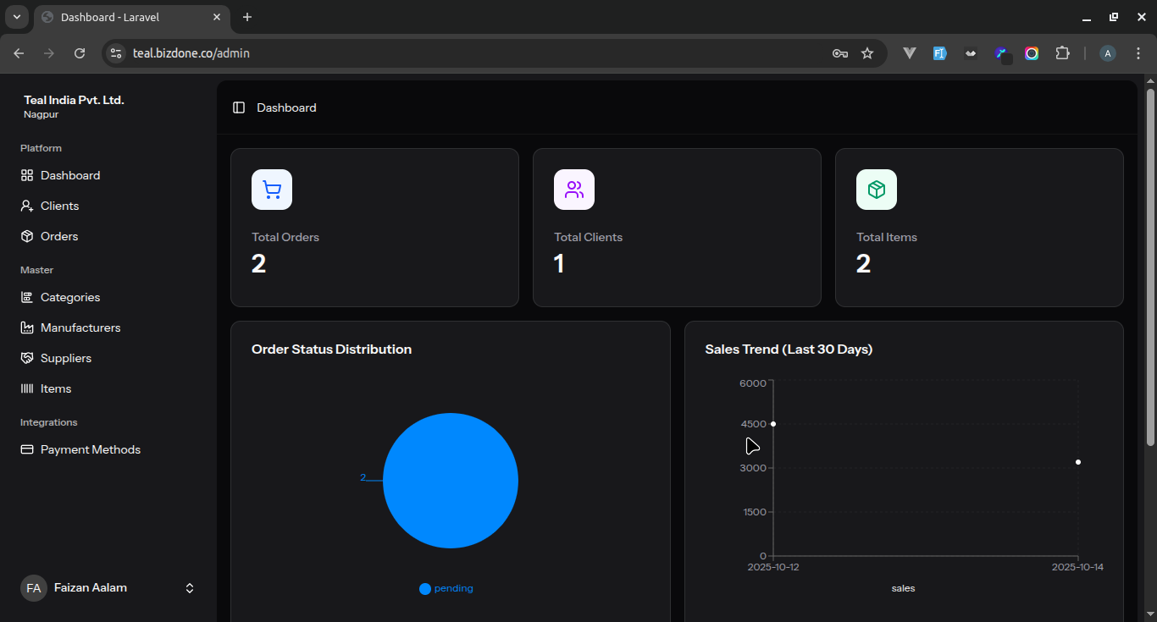This screenshot has width=1157, height=622.
Task: Toggle the pending legend item
Action: [x=446, y=589]
